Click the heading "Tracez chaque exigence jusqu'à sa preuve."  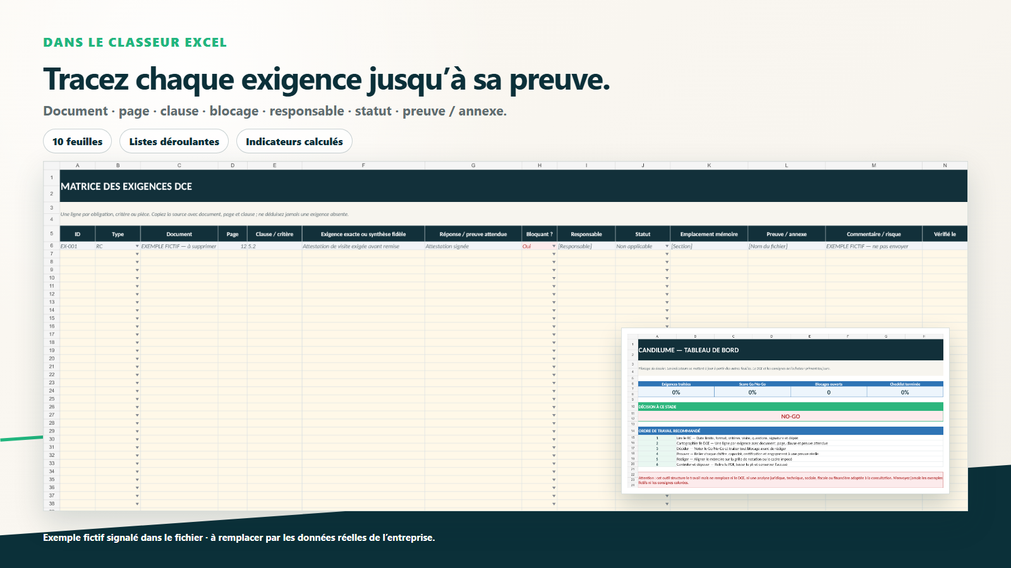(327, 80)
